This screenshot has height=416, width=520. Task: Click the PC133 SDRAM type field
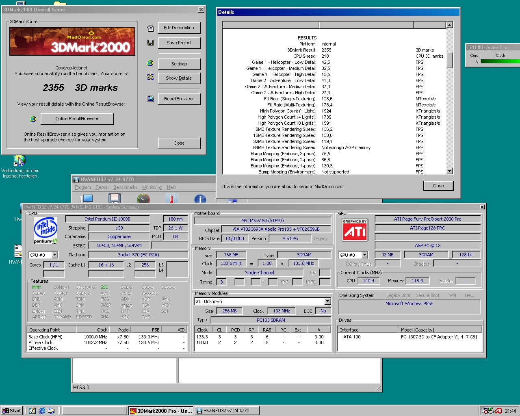coord(271,320)
